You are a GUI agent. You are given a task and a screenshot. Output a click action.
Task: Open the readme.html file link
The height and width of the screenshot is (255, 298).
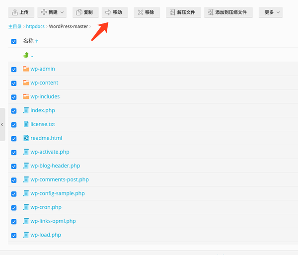coord(46,138)
